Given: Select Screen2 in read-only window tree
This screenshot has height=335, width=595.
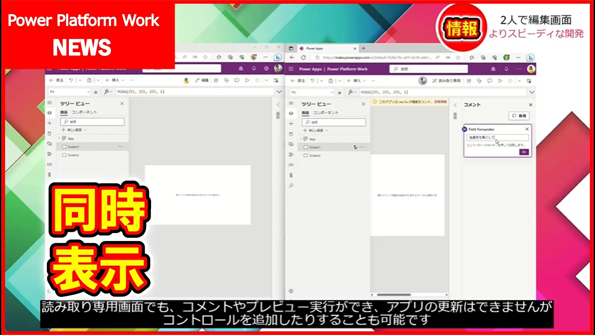Looking at the screenshot, I should pos(334,155).
